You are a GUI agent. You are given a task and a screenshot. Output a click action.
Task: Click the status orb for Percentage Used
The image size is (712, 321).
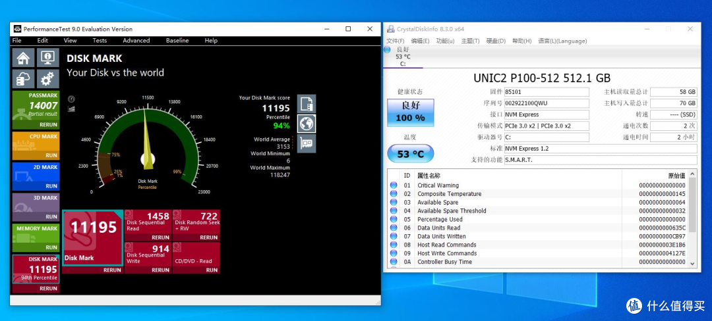click(x=393, y=219)
